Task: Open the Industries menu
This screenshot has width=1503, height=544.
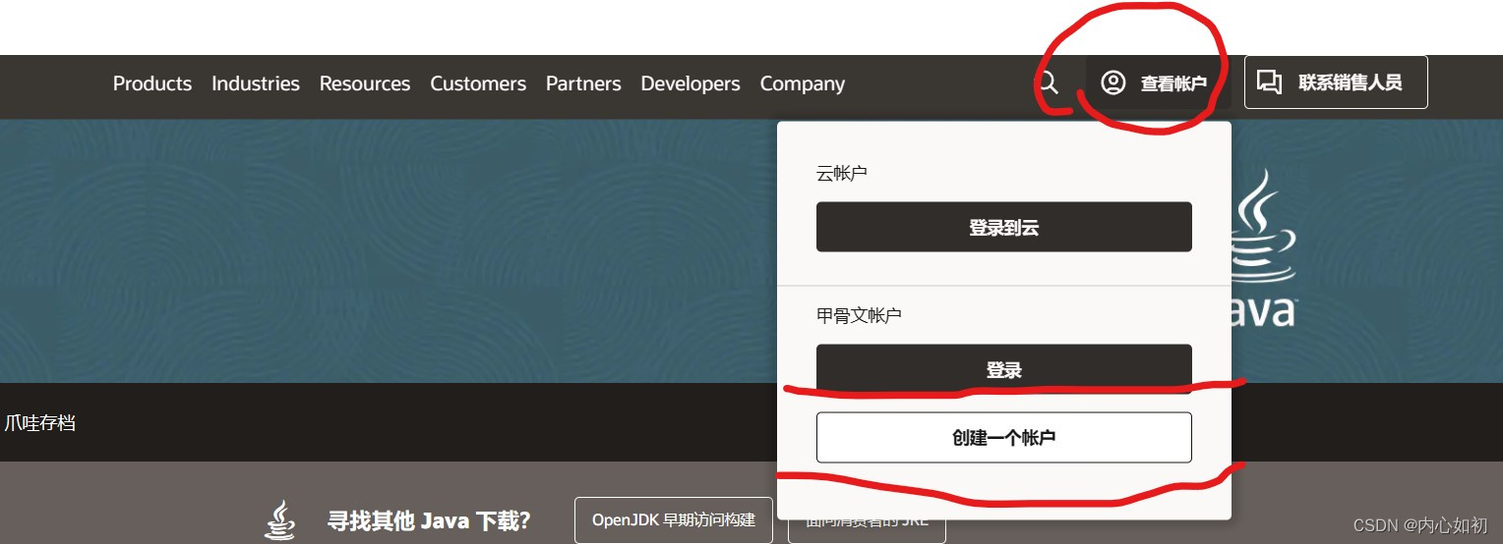Action: point(256,83)
